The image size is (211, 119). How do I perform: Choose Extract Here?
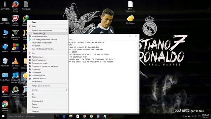(48, 73)
